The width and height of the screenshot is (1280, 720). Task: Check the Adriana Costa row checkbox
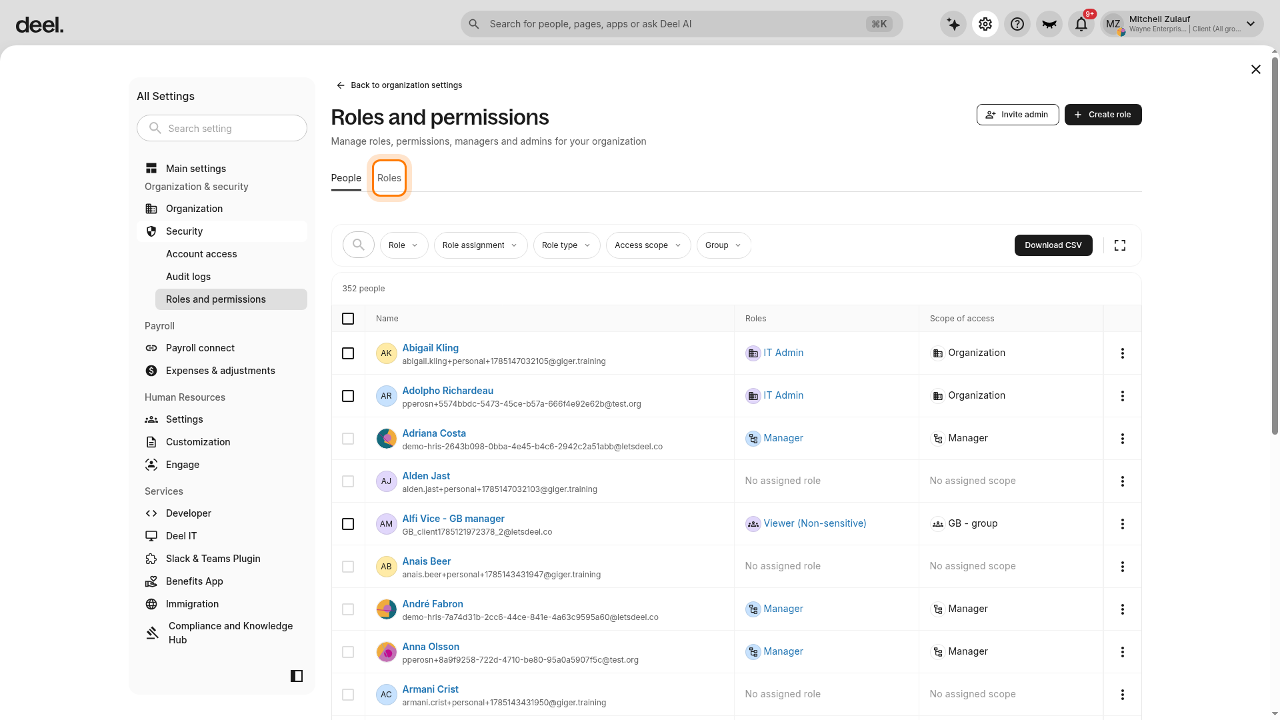(348, 439)
